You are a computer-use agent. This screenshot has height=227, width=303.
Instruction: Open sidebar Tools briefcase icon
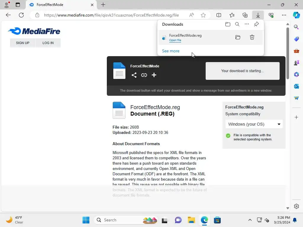[x=296, y=51]
